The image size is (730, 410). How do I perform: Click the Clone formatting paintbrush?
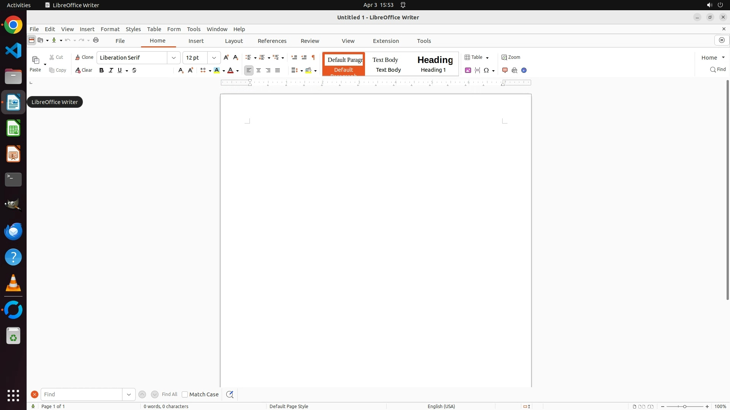(84, 57)
